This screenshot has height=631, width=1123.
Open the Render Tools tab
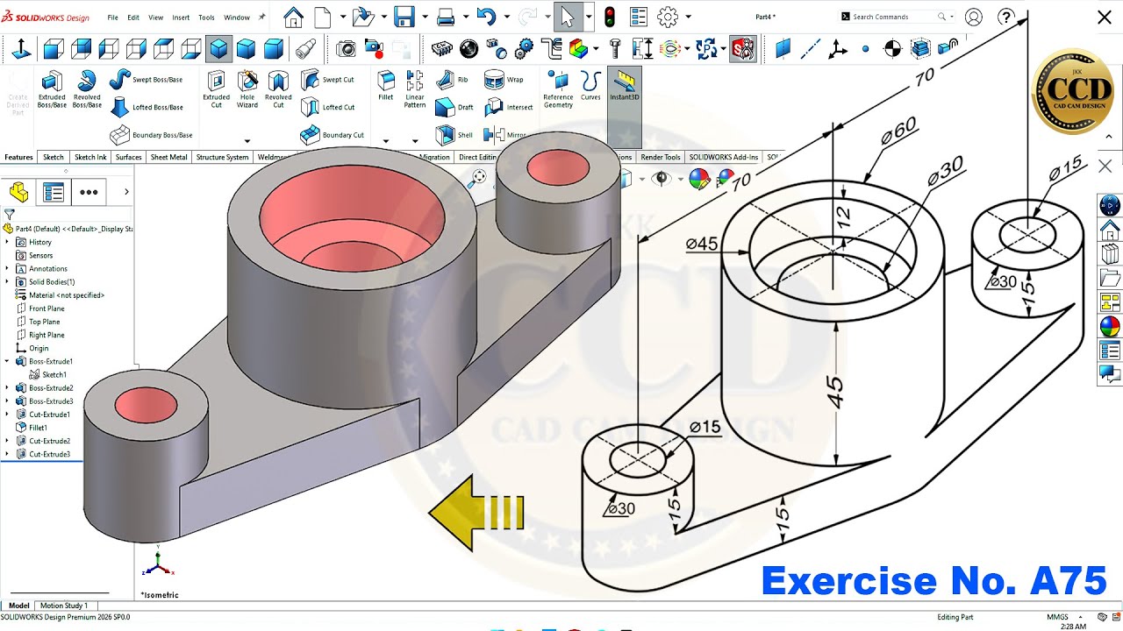tap(660, 158)
